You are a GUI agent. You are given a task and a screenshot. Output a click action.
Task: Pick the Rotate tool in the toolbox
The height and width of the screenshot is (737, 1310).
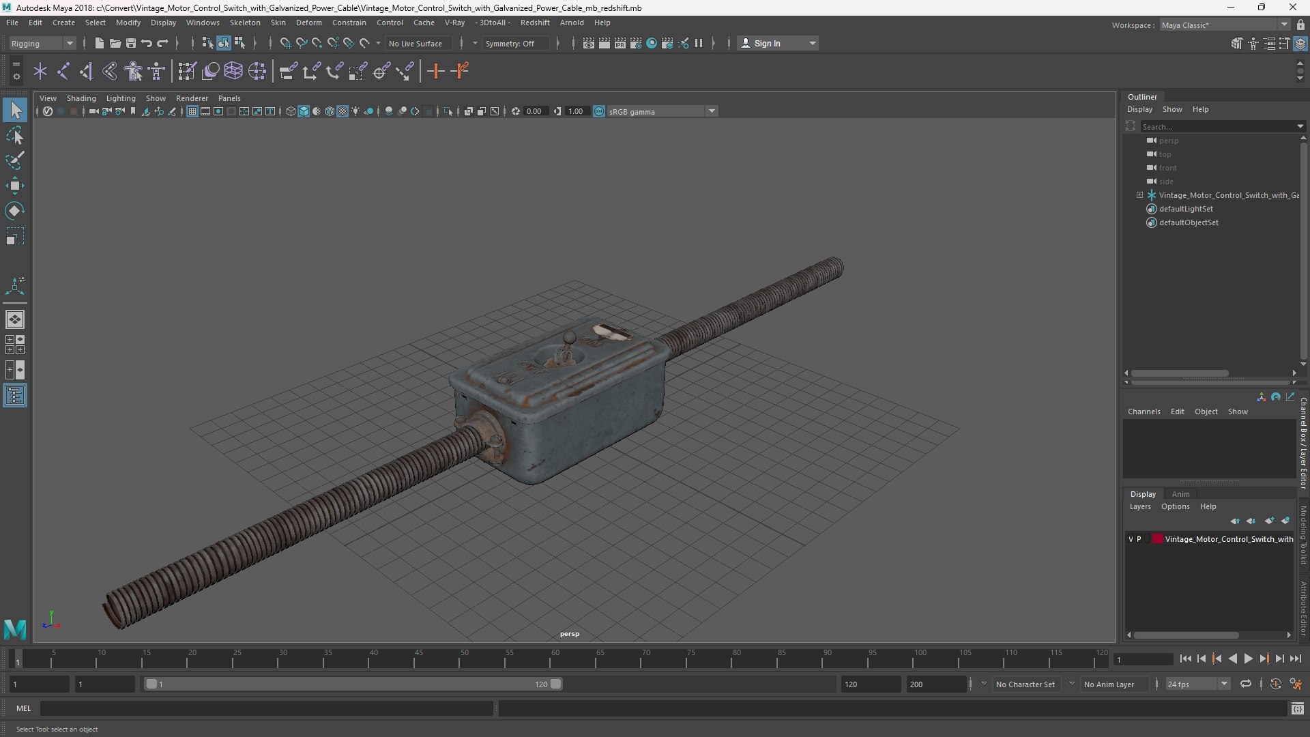point(15,211)
